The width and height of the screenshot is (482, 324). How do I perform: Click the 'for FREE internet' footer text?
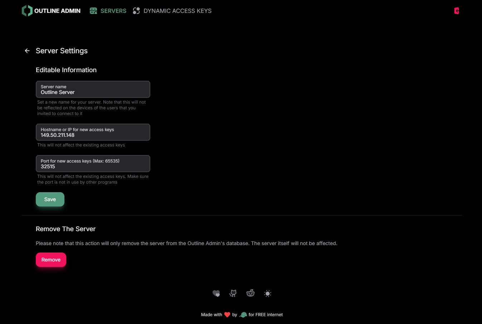pos(266,315)
